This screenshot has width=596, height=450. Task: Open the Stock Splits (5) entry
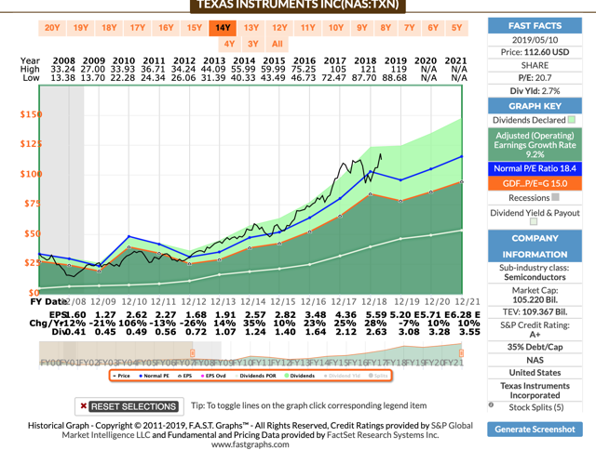coord(536,407)
